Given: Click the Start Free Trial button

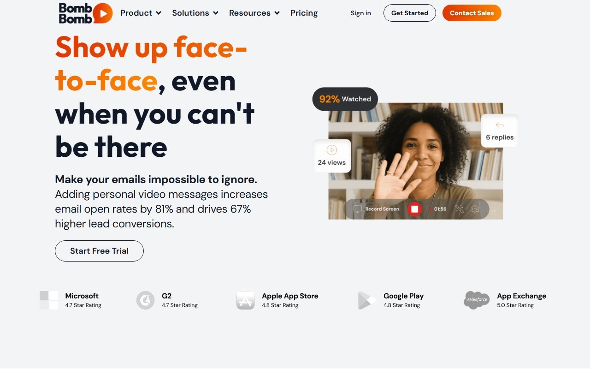Looking at the screenshot, I should coord(99,251).
